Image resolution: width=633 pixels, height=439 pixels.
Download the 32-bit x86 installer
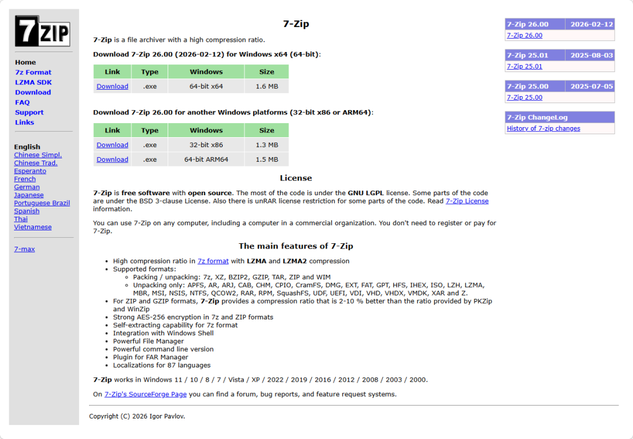coord(112,145)
